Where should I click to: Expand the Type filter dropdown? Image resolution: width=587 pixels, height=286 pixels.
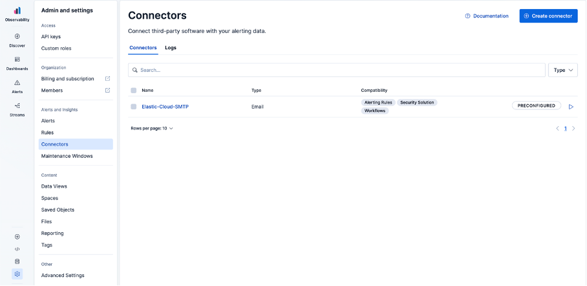pos(562,70)
